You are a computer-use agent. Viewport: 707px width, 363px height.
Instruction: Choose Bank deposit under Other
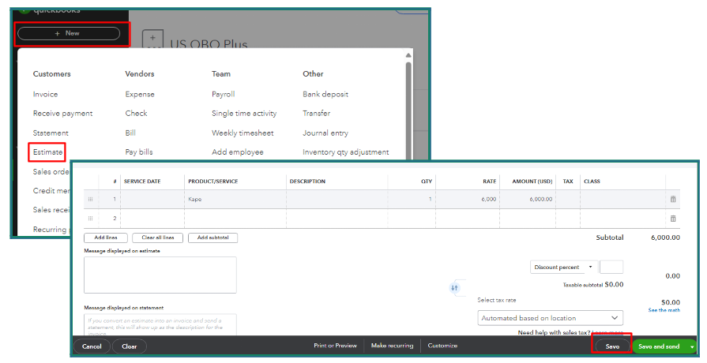pyautogui.click(x=325, y=94)
